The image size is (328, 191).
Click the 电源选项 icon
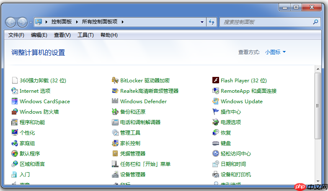[x=216, y=122]
